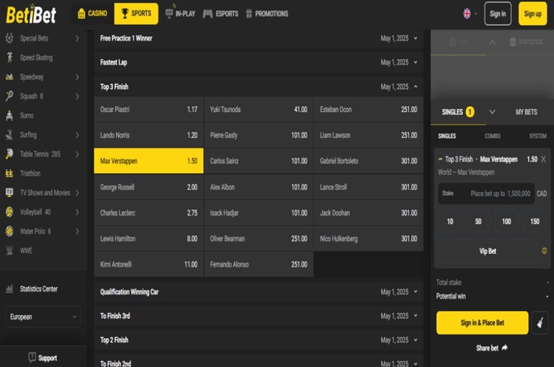Click the Statistics Center chart icon

tap(9, 289)
